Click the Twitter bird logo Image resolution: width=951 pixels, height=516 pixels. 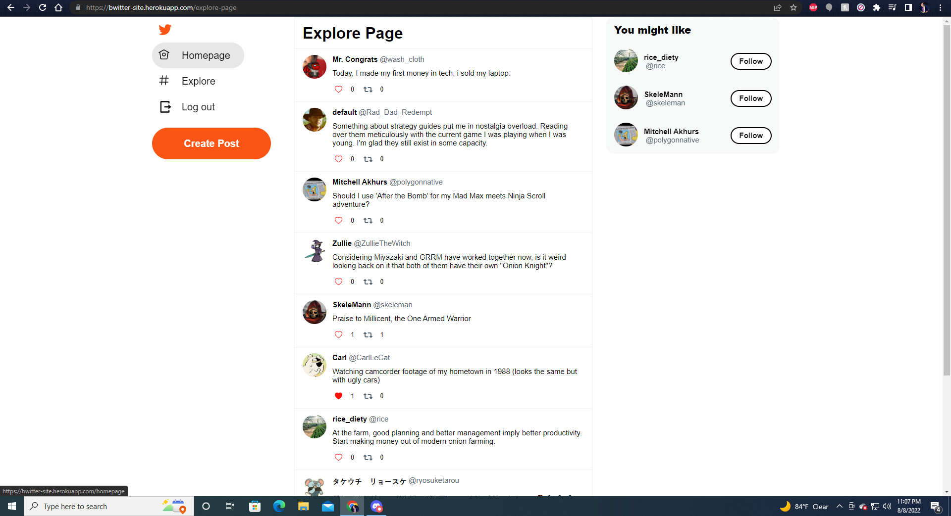point(165,30)
